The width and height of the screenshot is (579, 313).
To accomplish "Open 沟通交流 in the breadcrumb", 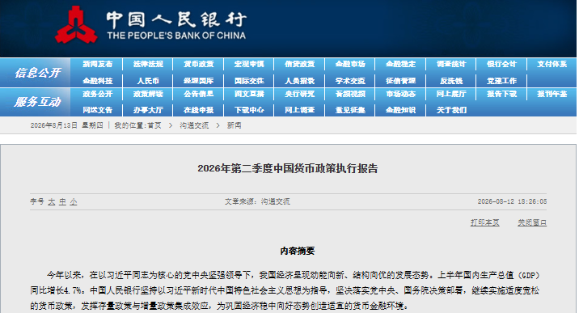I will point(194,125).
